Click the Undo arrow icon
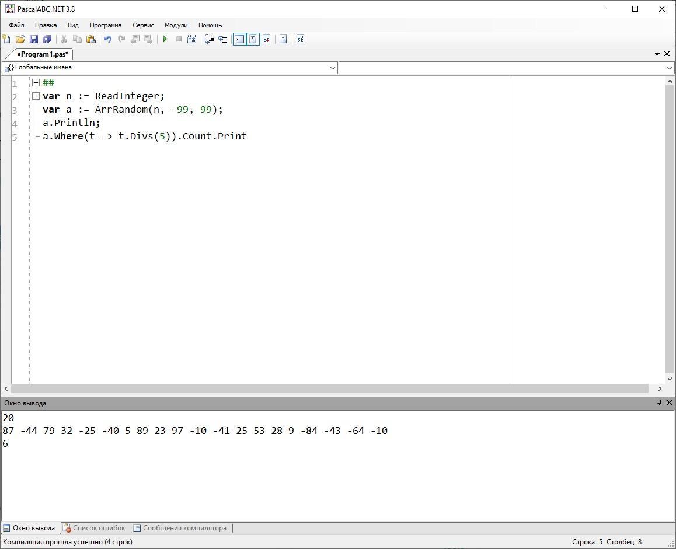 point(107,39)
